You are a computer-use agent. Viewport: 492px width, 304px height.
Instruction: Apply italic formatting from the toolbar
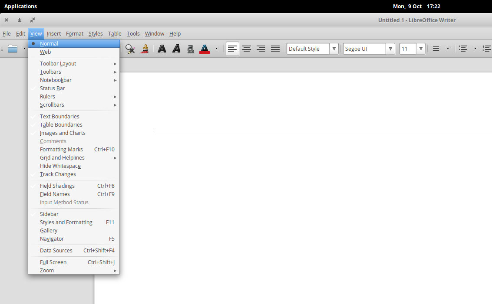tap(176, 49)
